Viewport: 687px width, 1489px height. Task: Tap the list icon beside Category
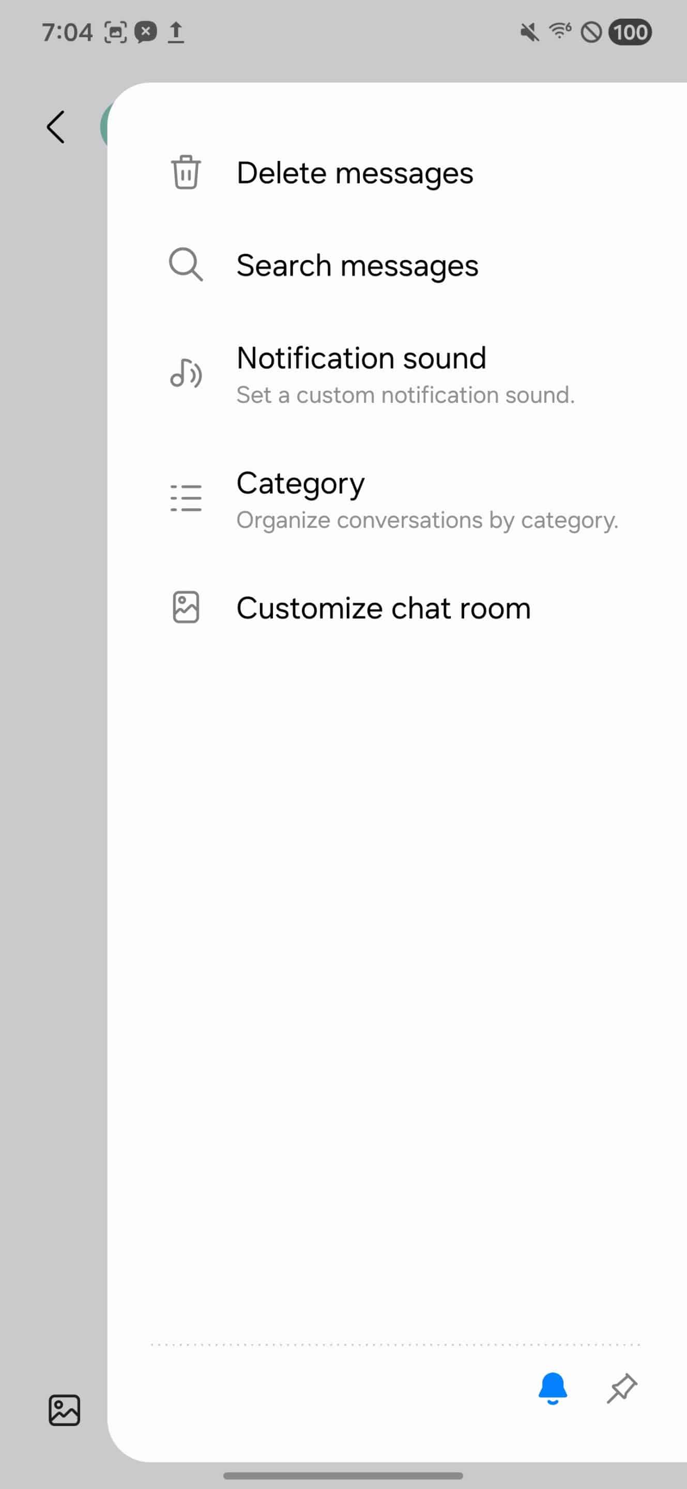[186, 498]
